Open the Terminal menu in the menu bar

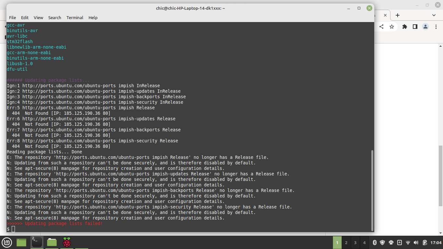[75, 18]
